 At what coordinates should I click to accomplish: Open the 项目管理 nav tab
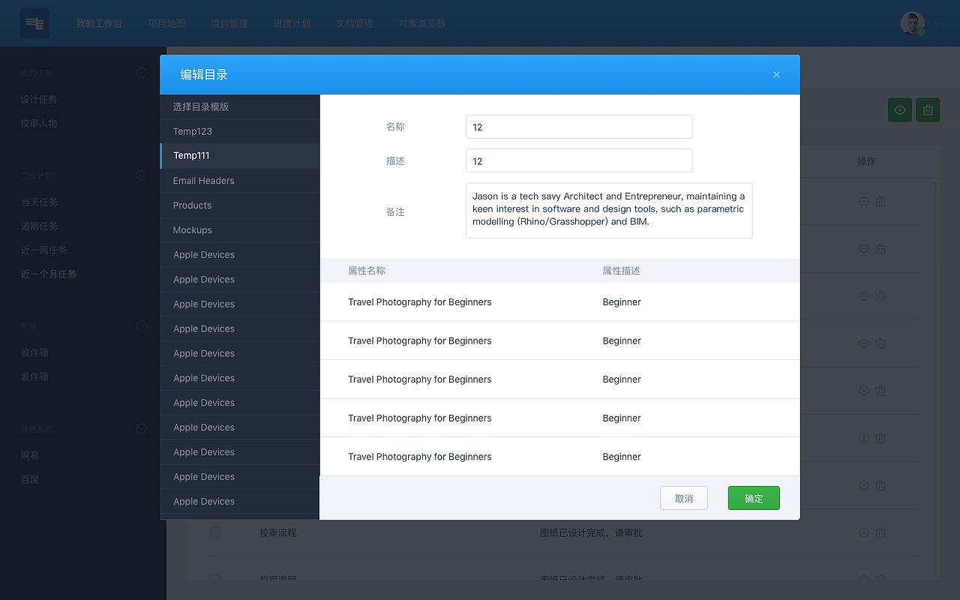pos(229,24)
